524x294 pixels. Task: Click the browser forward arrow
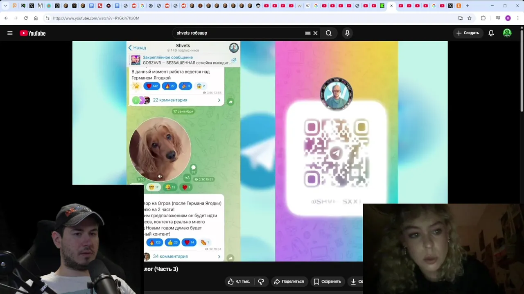click(16, 18)
